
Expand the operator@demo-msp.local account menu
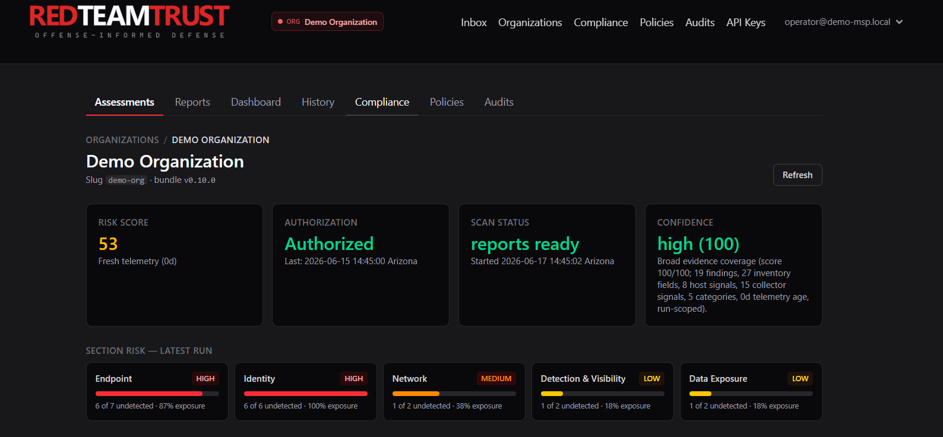[x=843, y=22]
